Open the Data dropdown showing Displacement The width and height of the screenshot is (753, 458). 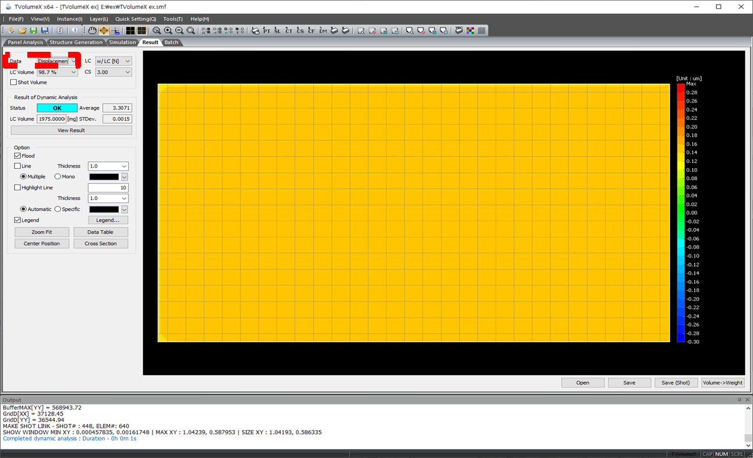[57, 61]
